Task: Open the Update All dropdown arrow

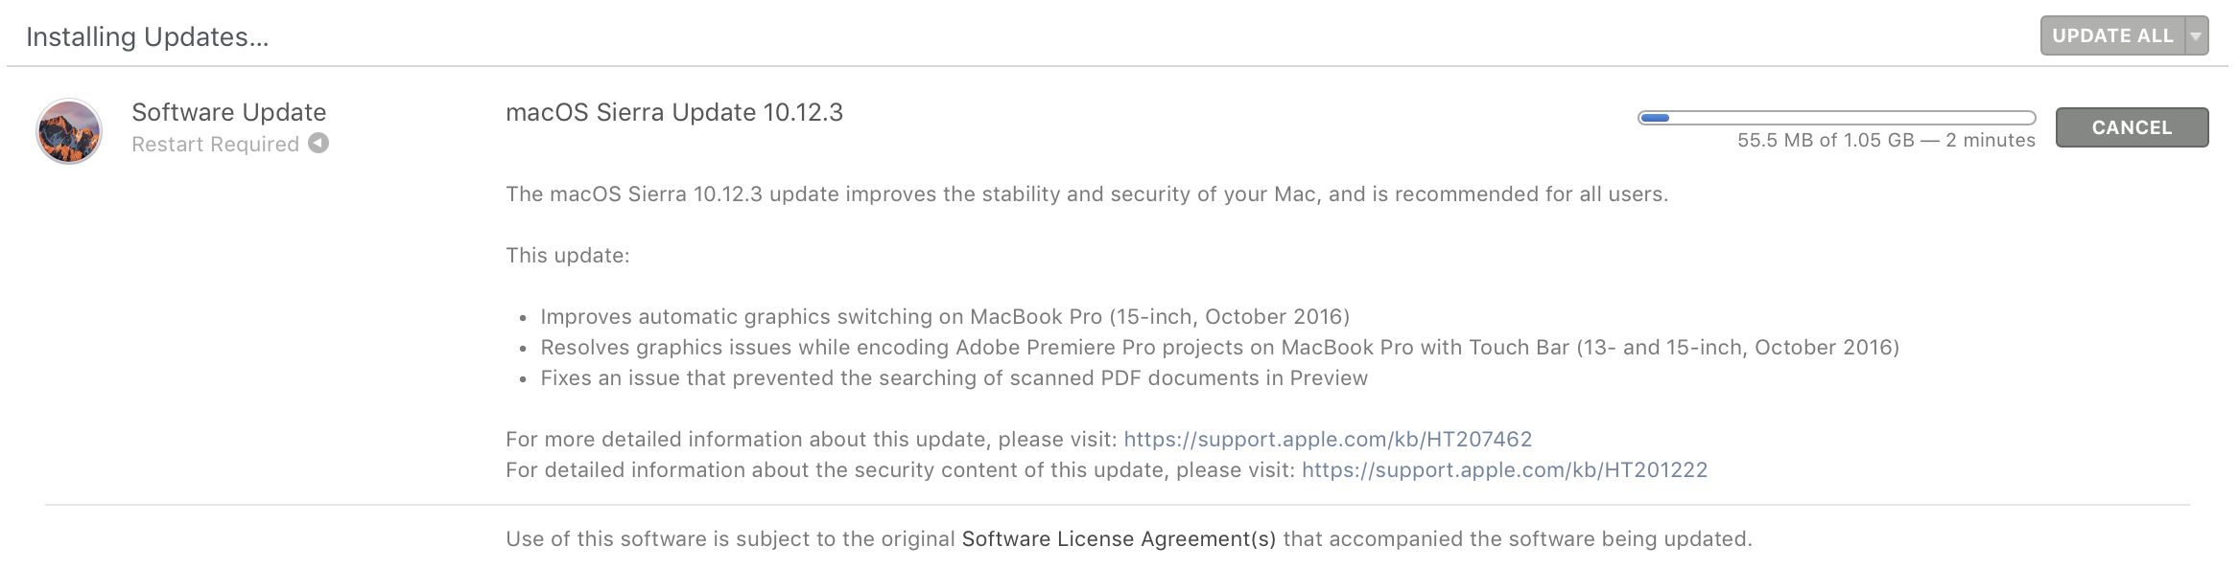Action: click(2195, 36)
